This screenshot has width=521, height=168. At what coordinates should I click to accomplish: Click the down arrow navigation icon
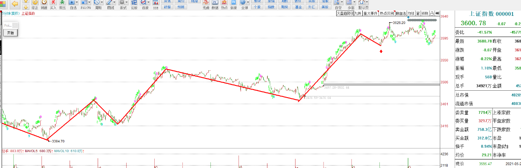(x=26, y=7)
